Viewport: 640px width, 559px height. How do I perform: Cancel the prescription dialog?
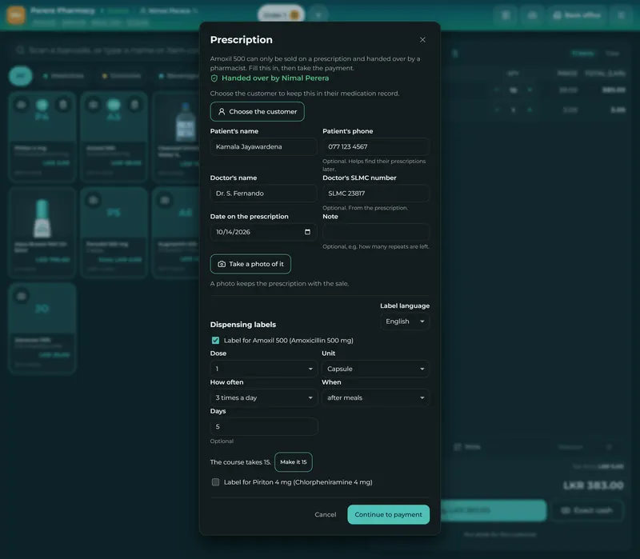[x=326, y=514]
